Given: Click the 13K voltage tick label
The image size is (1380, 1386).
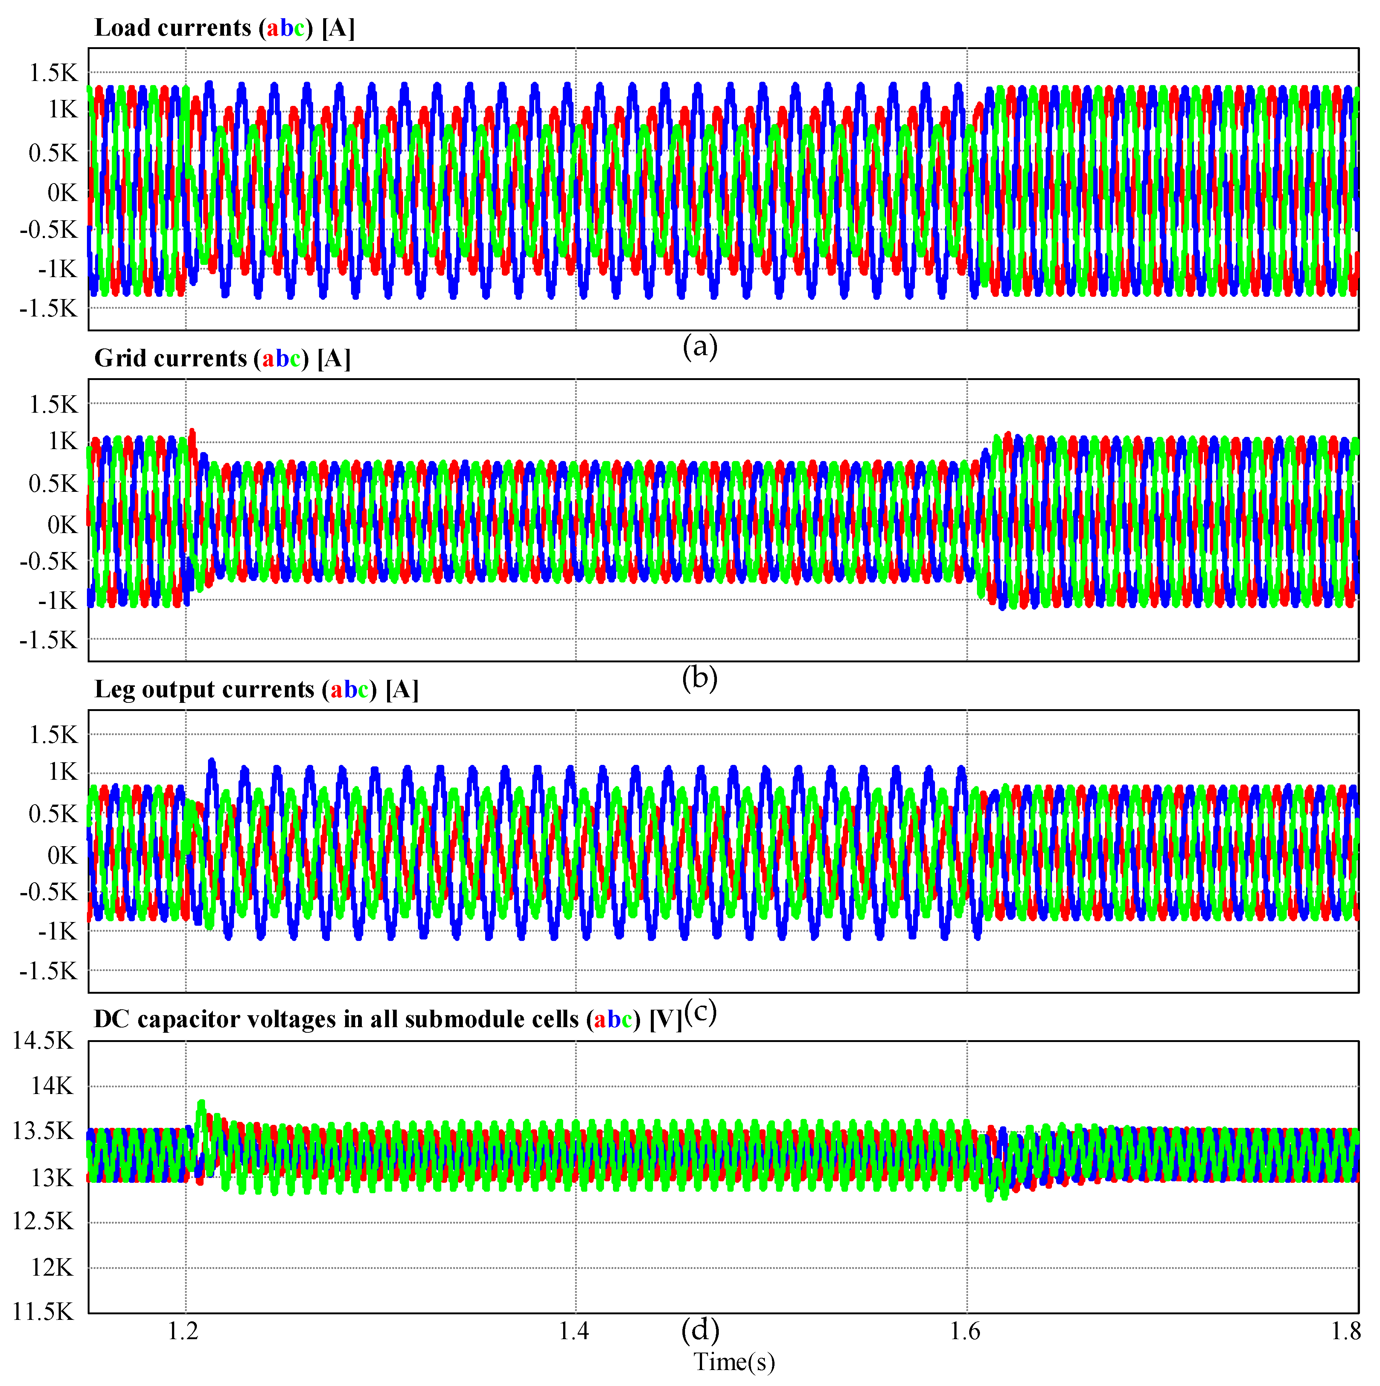Looking at the screenshot, I should 52,1178.
